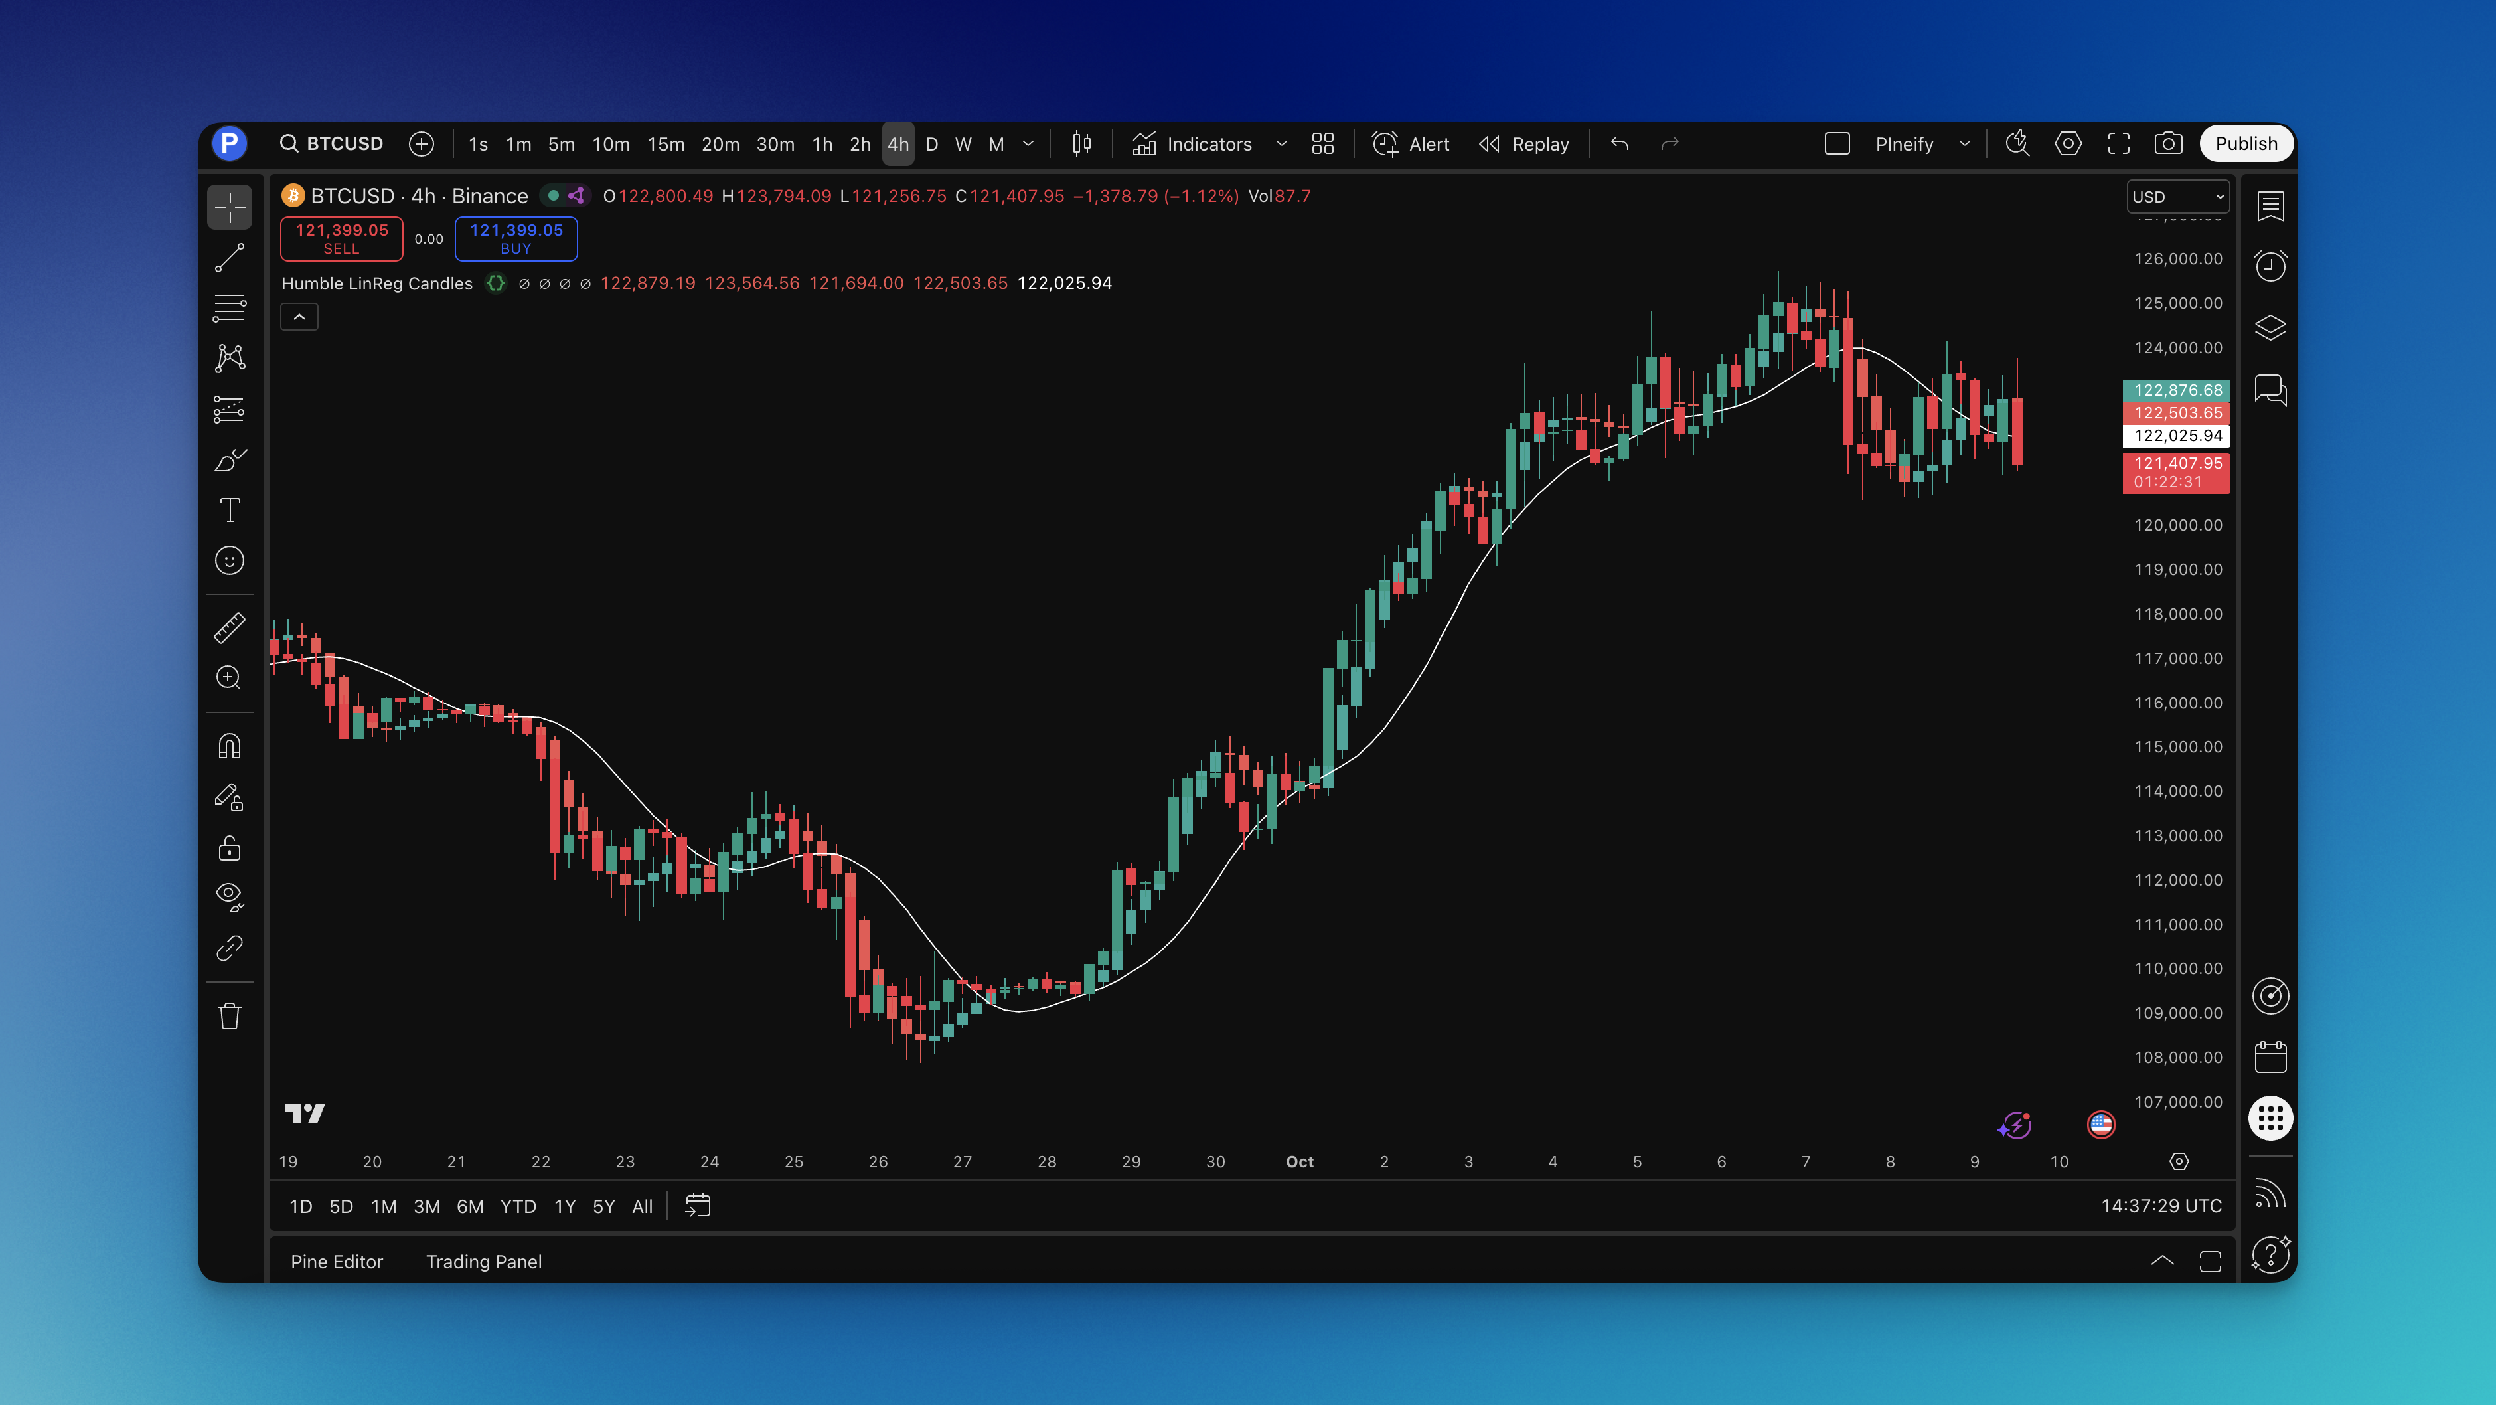This screenshot has height=1405, width=2496.
Task: Click the ruler measure tool
Action: click(x=230, y=628)
